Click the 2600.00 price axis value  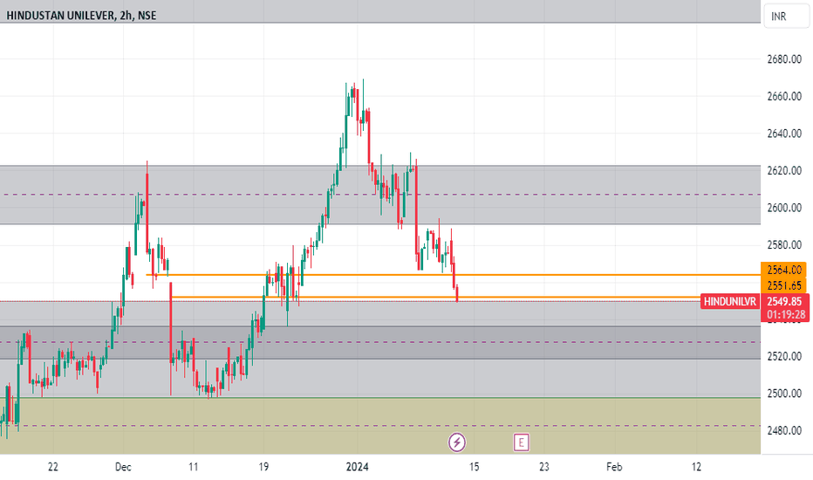(x=784, y=208)
